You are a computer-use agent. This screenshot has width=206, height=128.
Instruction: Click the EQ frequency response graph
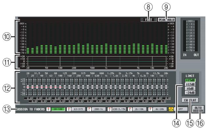point(97,62)
